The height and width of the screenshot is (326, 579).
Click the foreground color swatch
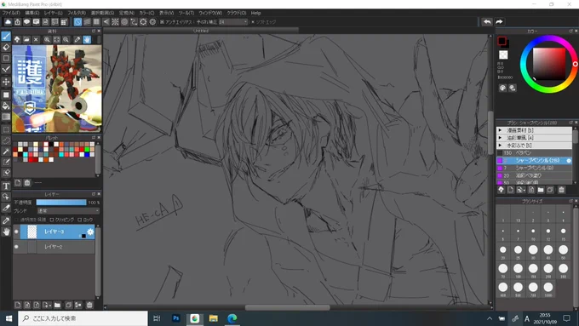click(x=502, y=41)
